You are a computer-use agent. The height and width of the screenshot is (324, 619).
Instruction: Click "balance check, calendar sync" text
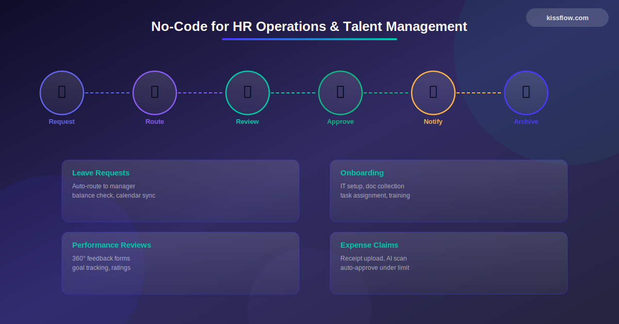click(x=113, y=196)
